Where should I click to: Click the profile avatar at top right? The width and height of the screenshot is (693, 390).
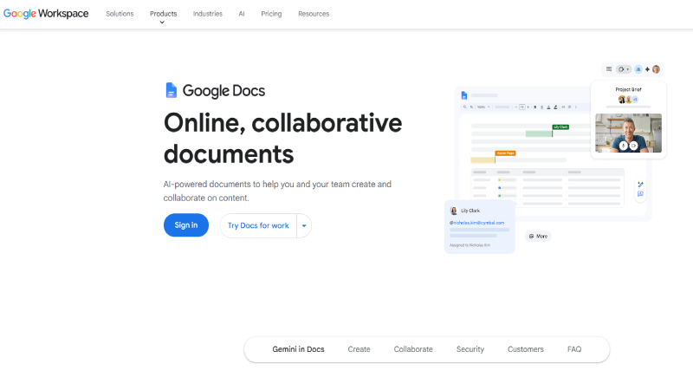click(656, 69)
